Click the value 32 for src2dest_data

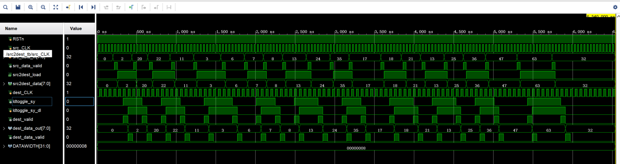click(69, 84)
